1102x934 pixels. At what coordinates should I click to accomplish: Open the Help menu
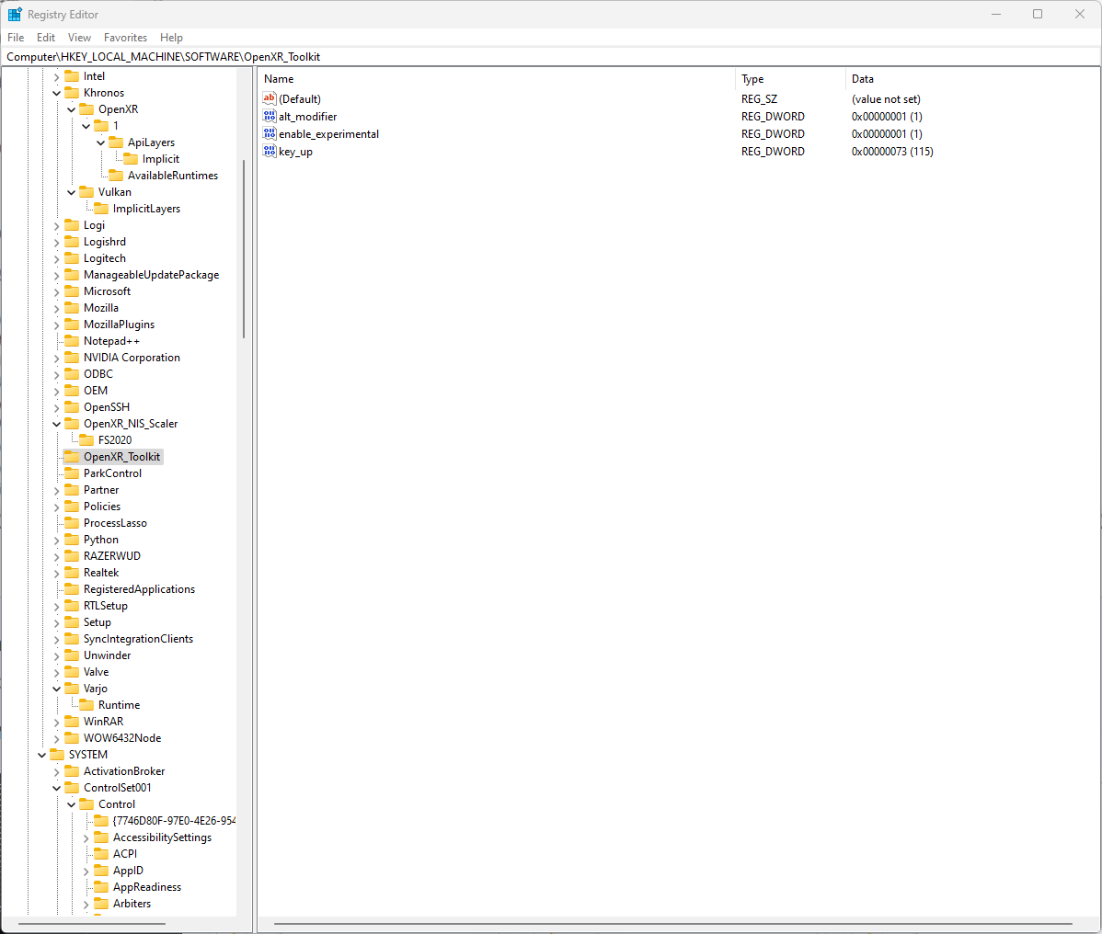point(171,37)
